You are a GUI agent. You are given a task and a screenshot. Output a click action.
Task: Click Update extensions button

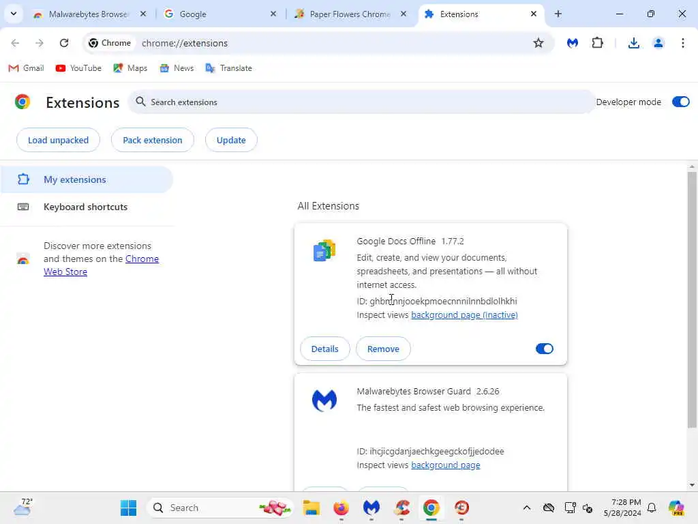(x=231, y=140)
